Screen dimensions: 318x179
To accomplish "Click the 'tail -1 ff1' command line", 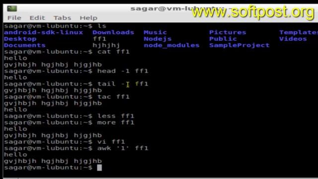I will (76, 84).
